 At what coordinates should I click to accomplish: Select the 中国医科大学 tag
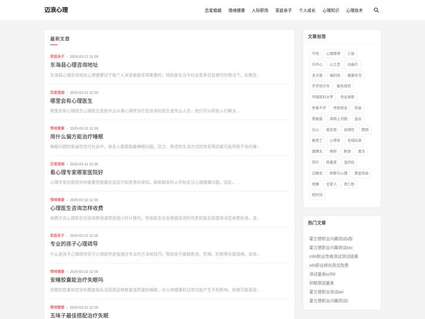[x=322, y=97]
